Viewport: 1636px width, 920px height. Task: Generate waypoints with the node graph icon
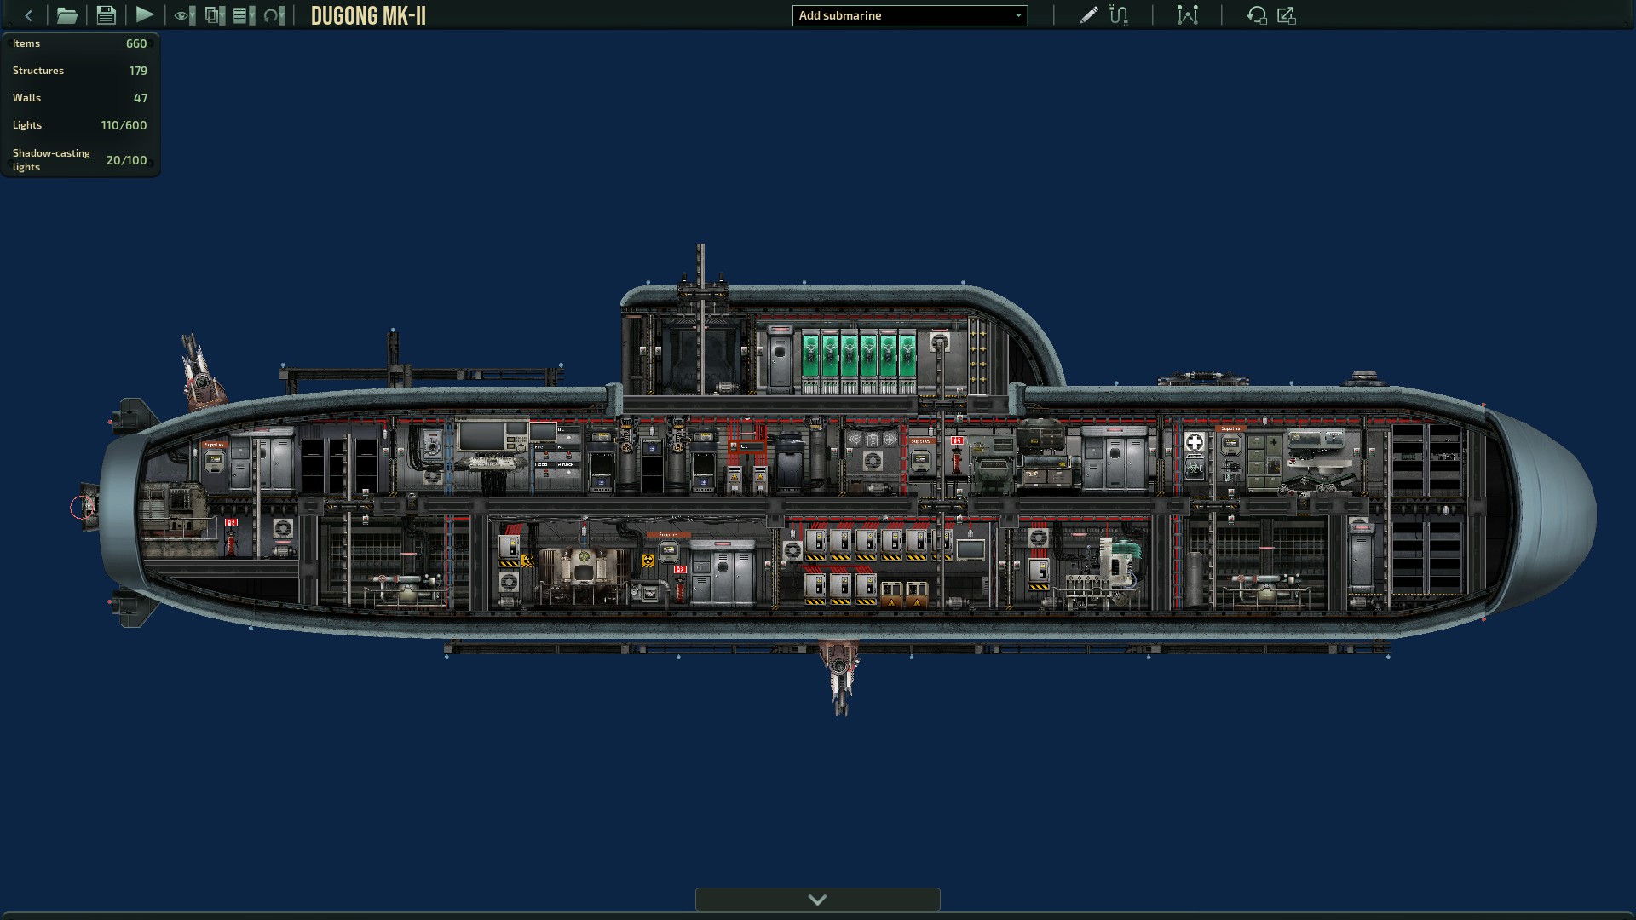tap(1188, 15)
